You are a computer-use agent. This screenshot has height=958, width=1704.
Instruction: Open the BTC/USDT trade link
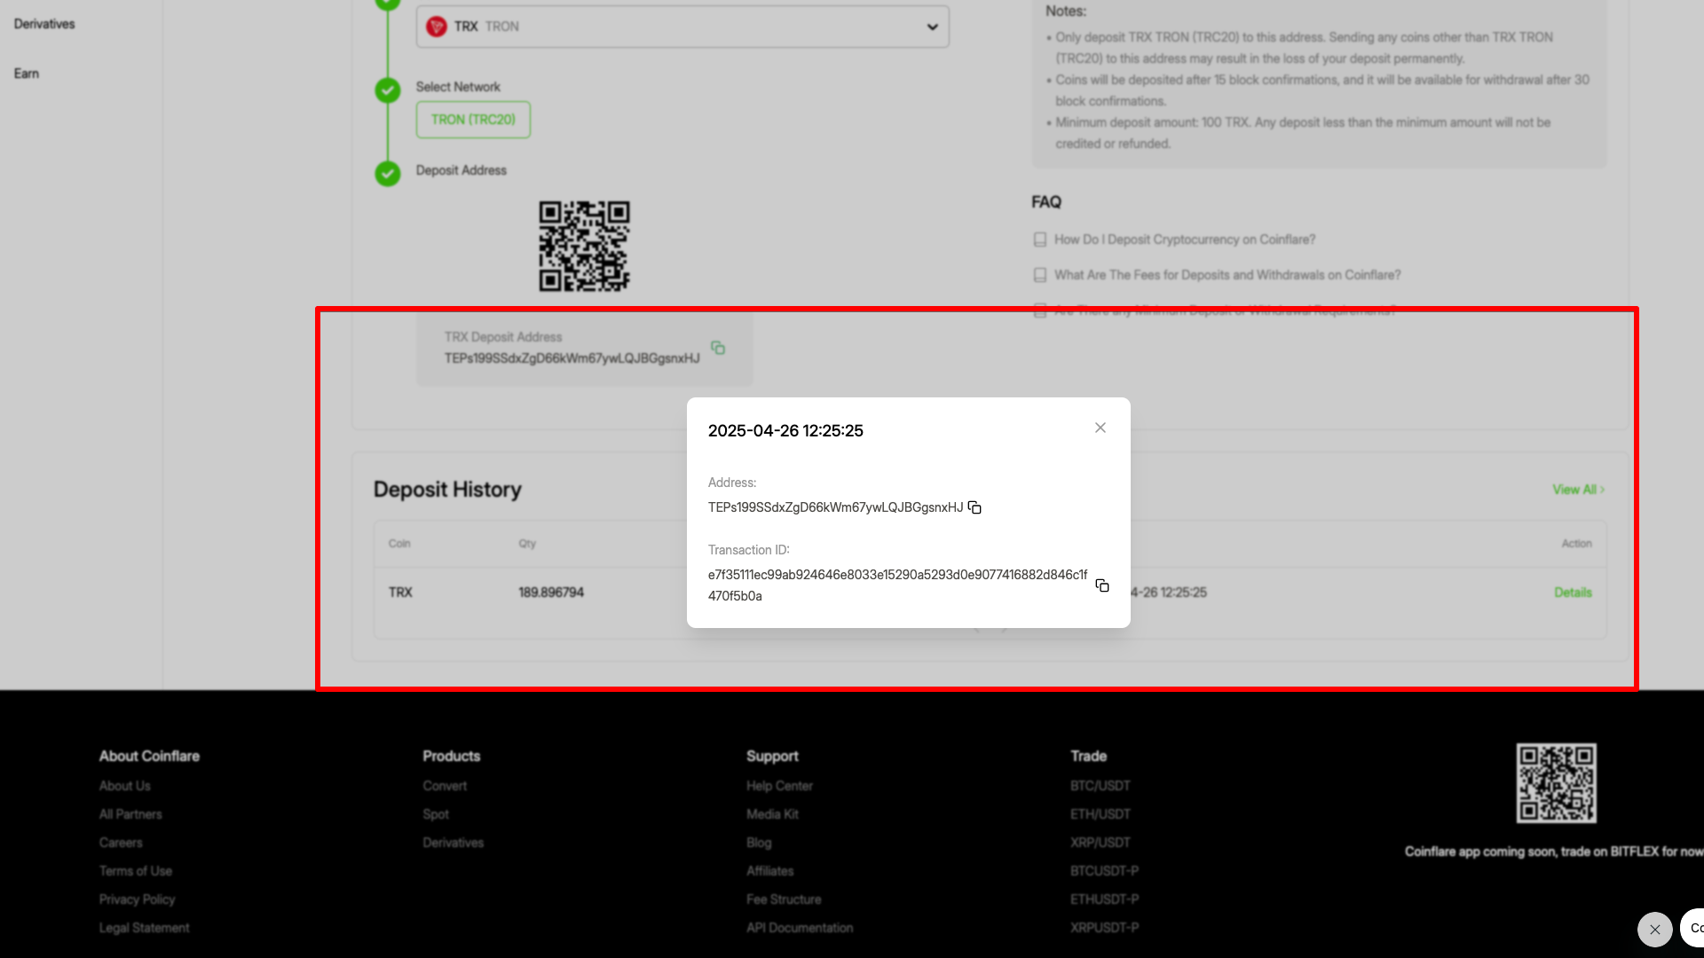1100,786
